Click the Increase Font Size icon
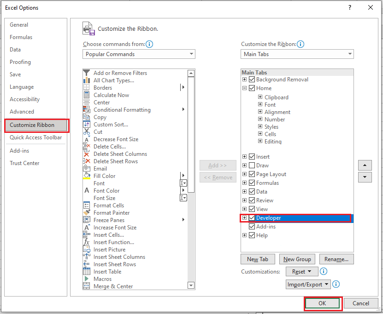383x314 pixels. tap(87, 227)
